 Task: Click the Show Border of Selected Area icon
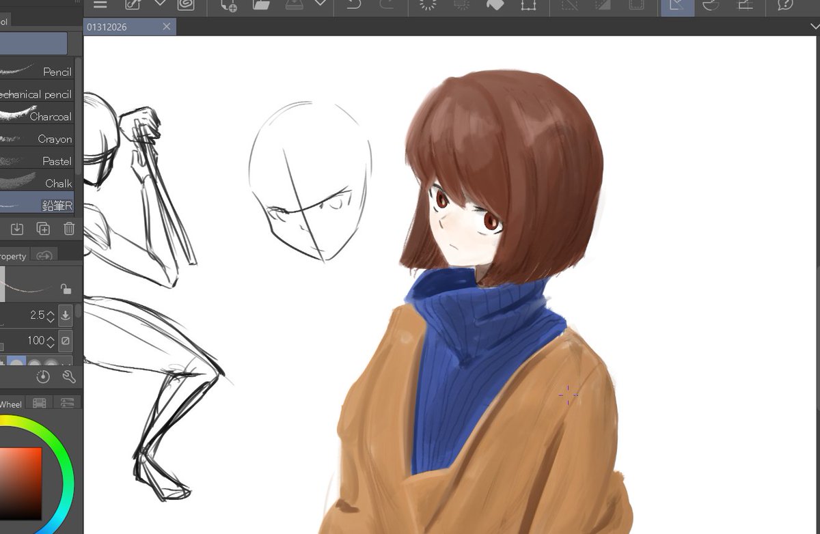pyautogui.click(x=636, y=3)
